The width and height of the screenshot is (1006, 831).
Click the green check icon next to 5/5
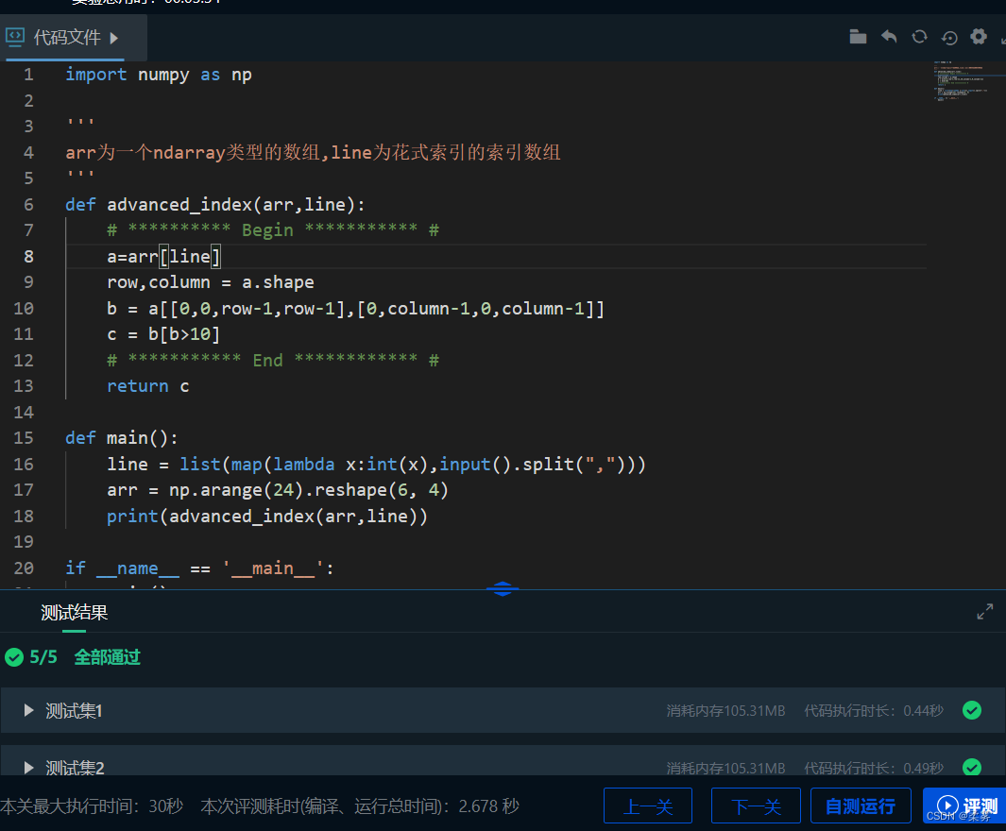[14, 656]
